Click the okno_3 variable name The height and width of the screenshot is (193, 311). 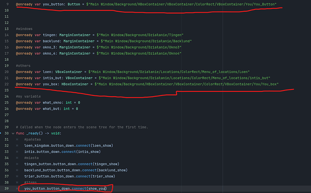click(x=50, y=47)
